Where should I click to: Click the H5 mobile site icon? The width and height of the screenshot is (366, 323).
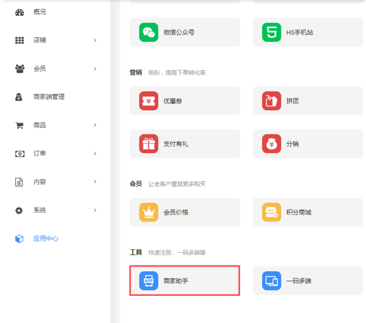(271, 32)
